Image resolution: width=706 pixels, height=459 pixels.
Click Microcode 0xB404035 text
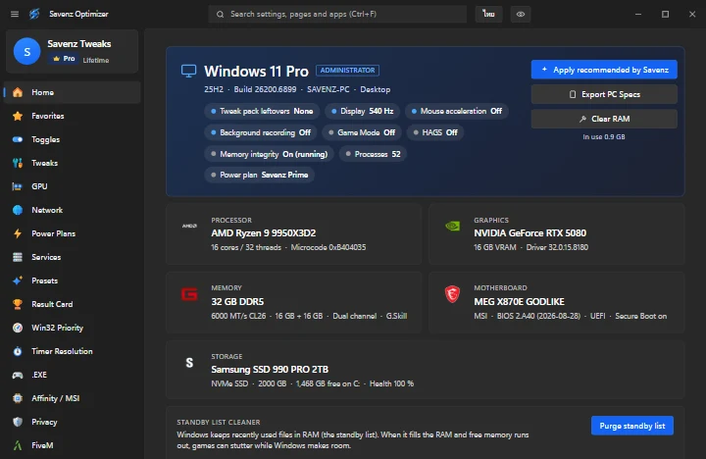[x=328, y=247]
